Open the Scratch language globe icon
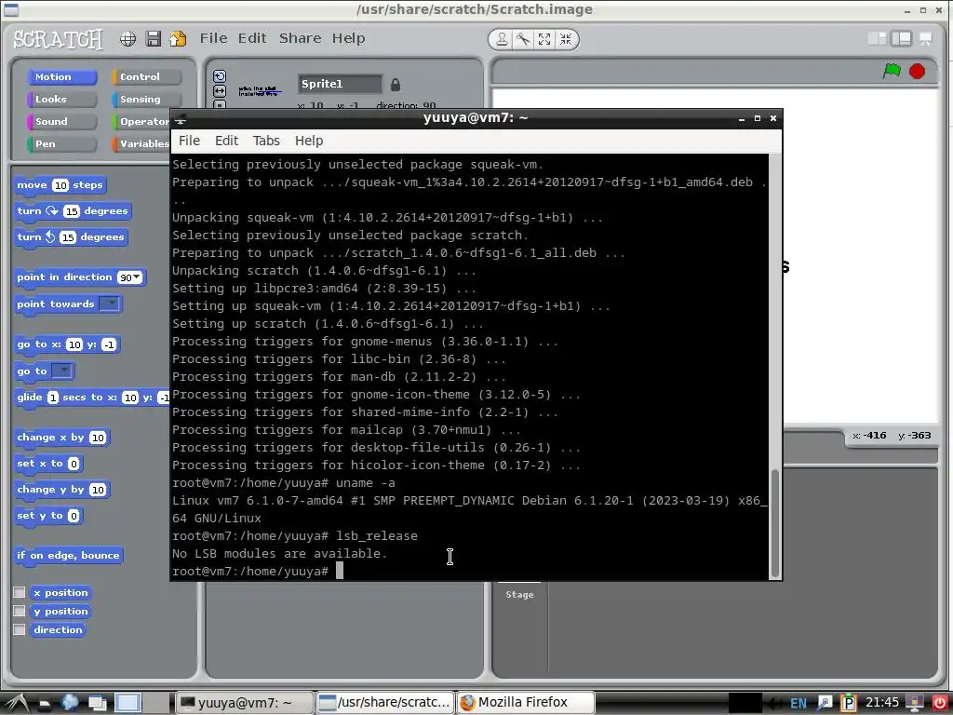 coord(128,39)
